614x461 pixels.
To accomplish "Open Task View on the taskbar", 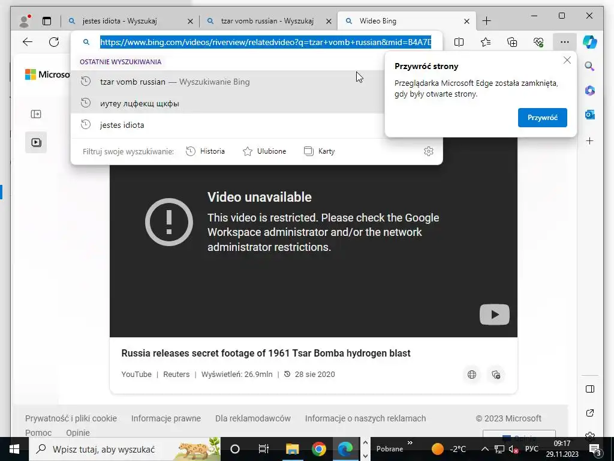I will click(x=264, y=449).
